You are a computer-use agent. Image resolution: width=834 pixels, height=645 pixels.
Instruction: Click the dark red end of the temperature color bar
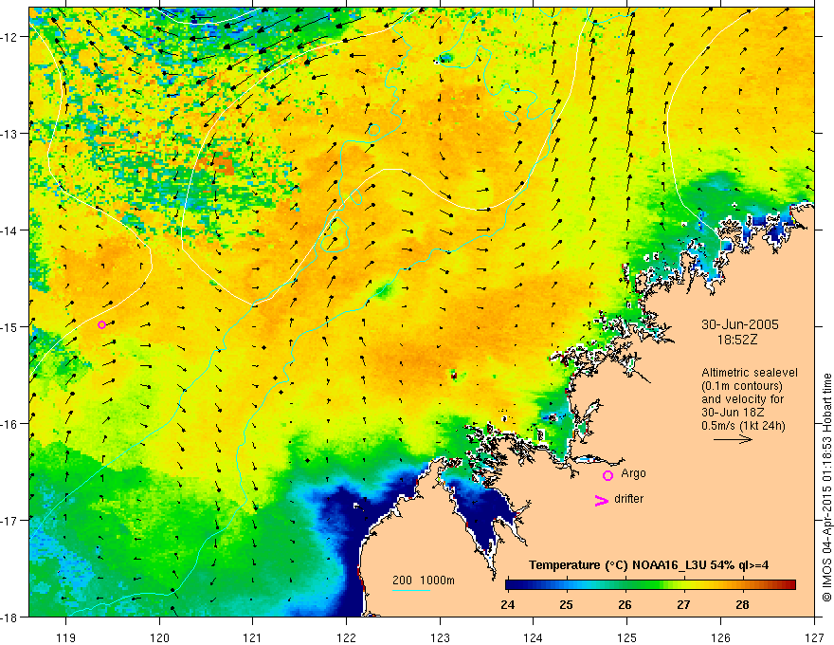(791, 584)
